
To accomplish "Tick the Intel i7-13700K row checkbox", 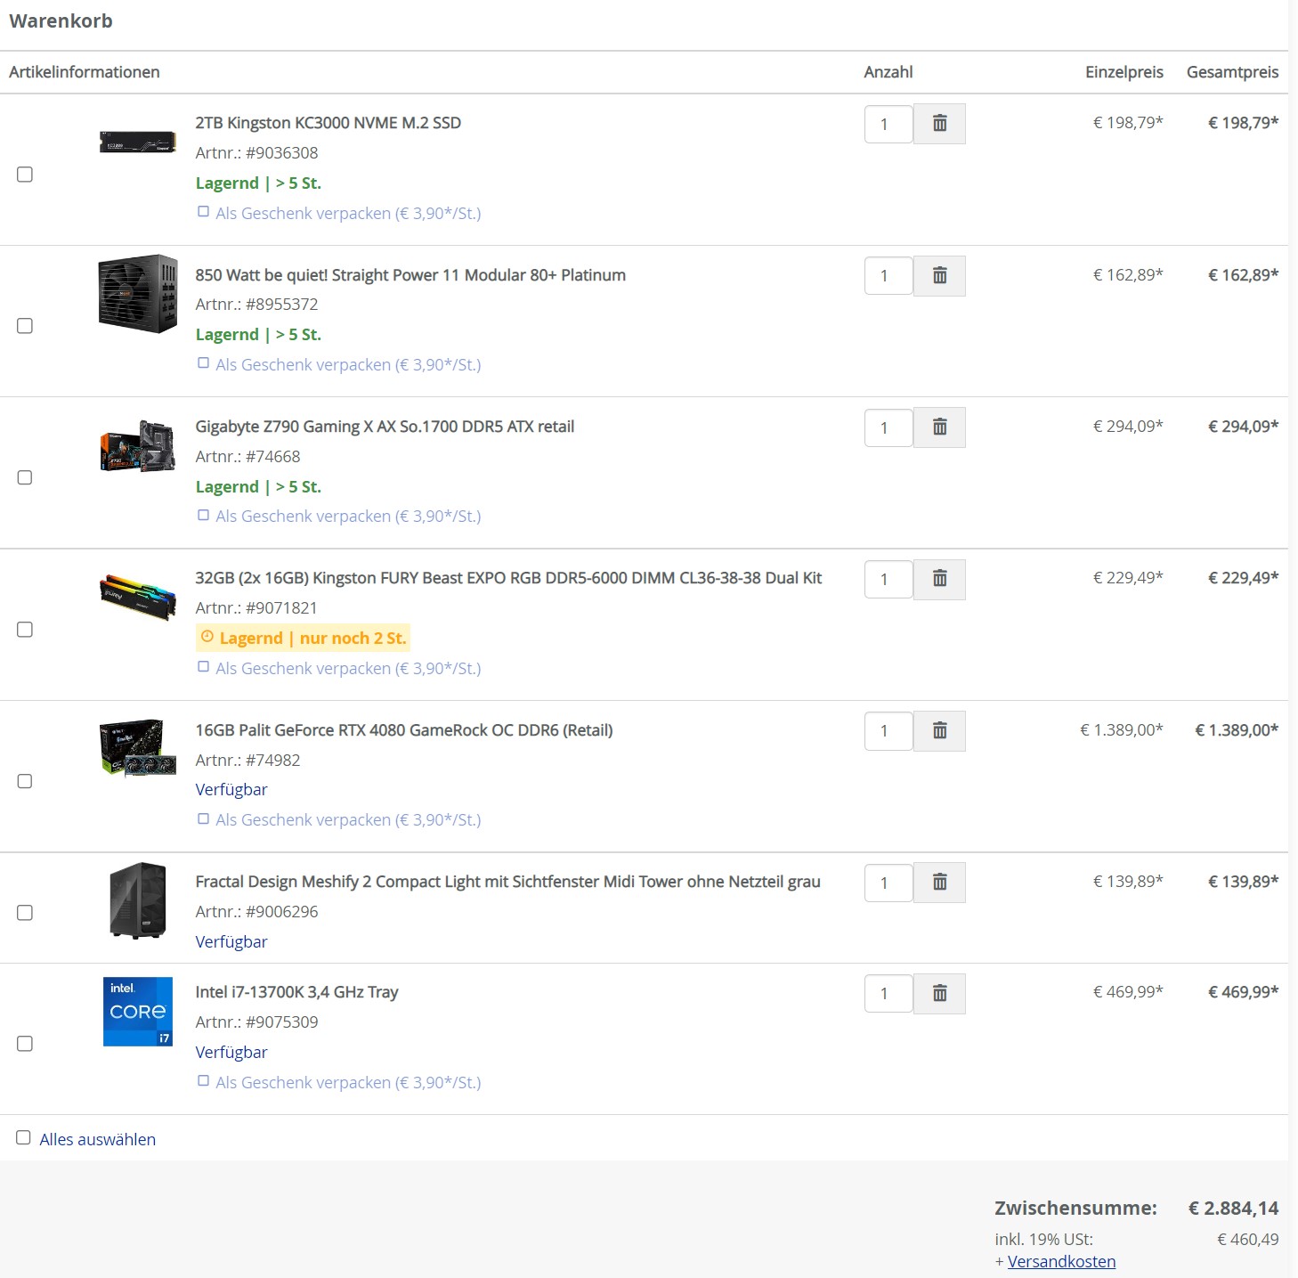I will (25, 1044).
